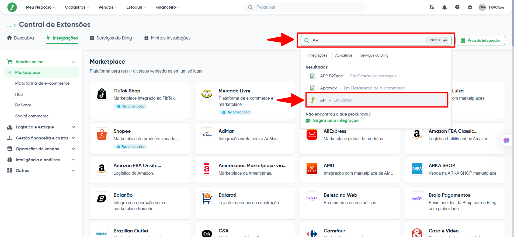Collapse the Vendas online section
The height and width of the screenshot is (237, 514).
[74, 62]
